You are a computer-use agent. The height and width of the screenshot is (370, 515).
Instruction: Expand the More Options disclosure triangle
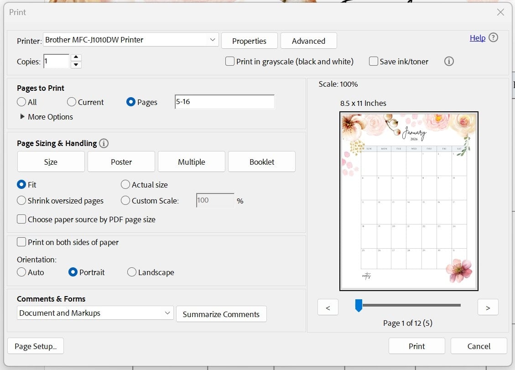22,117
